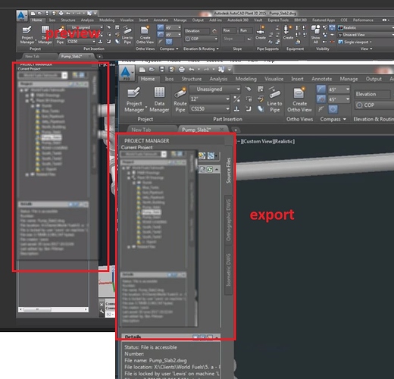Screen dimensions: 394x379
Task: Click the workspace switching icon in the large window's toolbar
Action: tap(221, 69)
